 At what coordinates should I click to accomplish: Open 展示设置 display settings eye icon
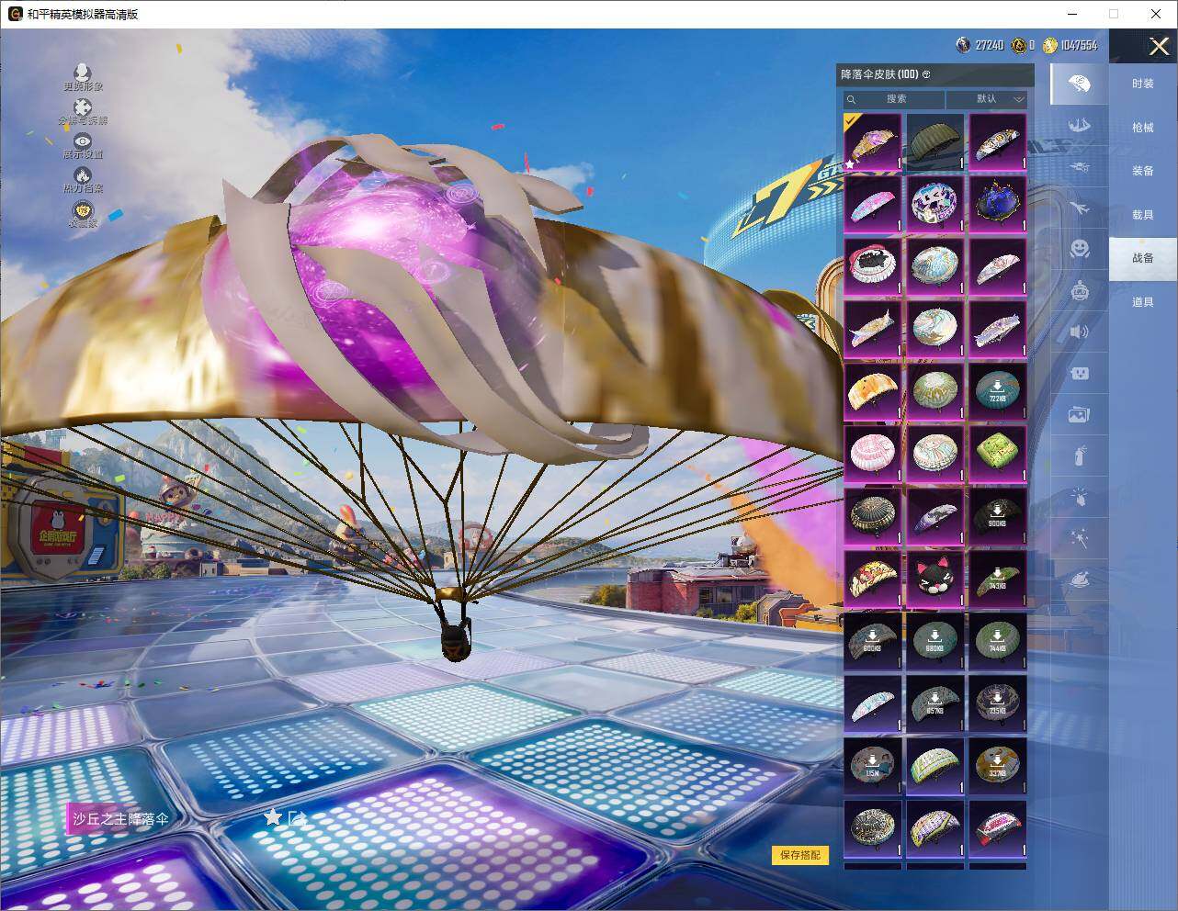point(83,141)
